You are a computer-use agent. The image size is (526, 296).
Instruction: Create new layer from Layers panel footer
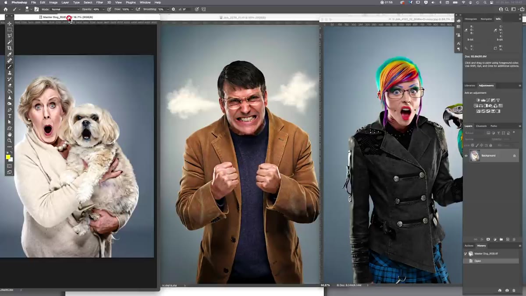tap(508, 240)
